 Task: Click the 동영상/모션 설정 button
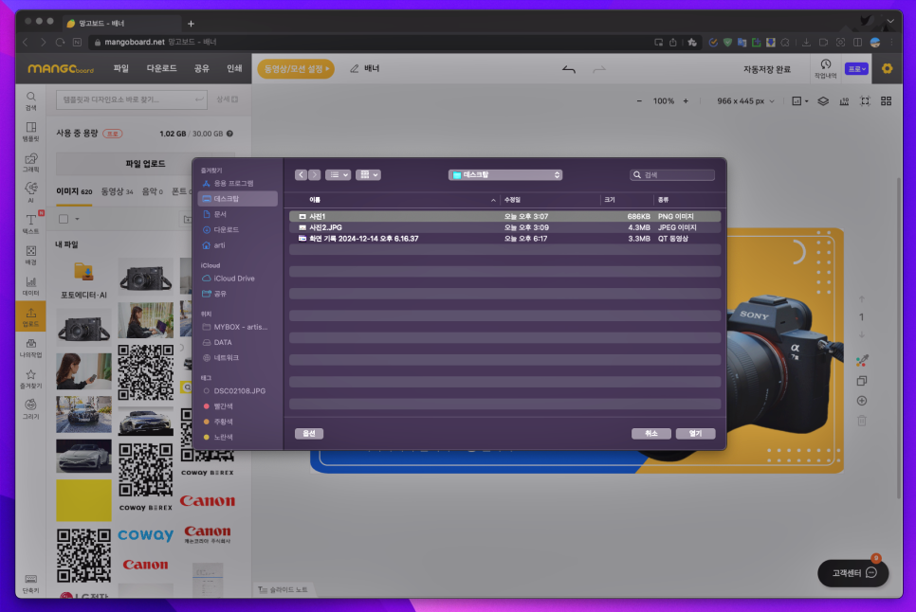(x=296, y=69)
